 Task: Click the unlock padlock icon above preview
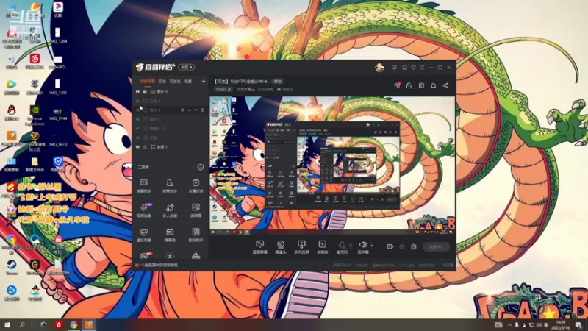[409, 85]
